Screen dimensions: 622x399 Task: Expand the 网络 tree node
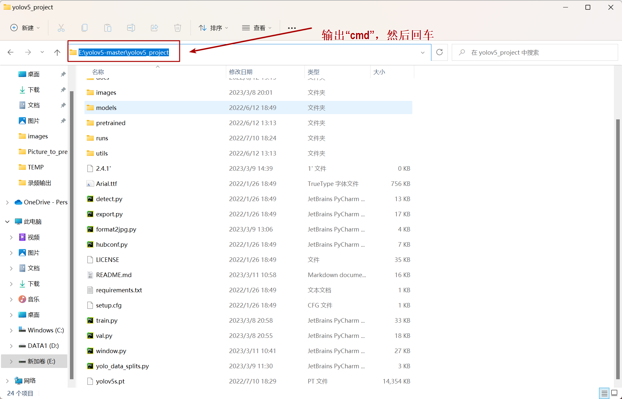coord(7,381)
